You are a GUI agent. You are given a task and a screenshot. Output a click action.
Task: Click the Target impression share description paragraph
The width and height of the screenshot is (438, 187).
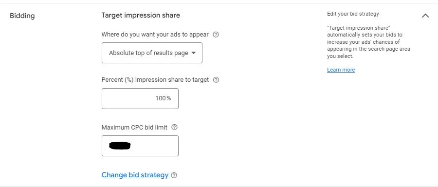369,42
